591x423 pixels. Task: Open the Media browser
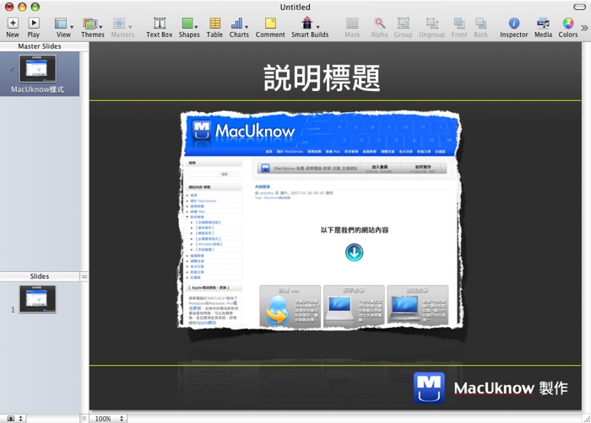point(543,28)
